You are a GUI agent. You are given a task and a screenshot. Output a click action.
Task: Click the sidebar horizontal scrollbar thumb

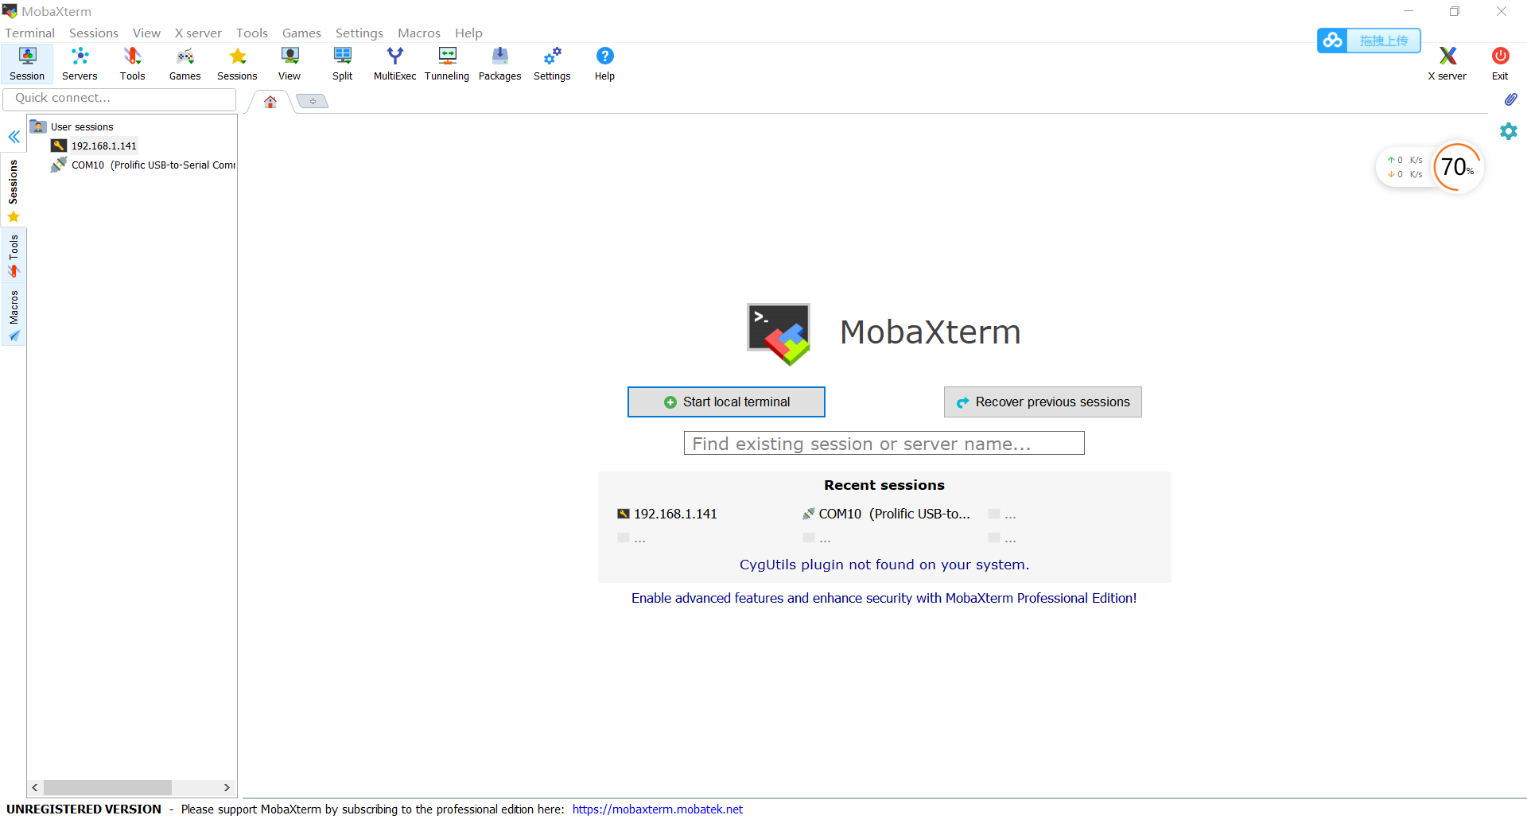107,787
